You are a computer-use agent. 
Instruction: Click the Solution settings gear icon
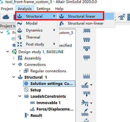point(26,83)
